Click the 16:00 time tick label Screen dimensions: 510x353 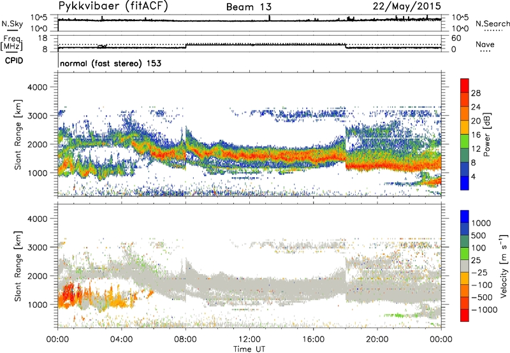pos(313,340)
